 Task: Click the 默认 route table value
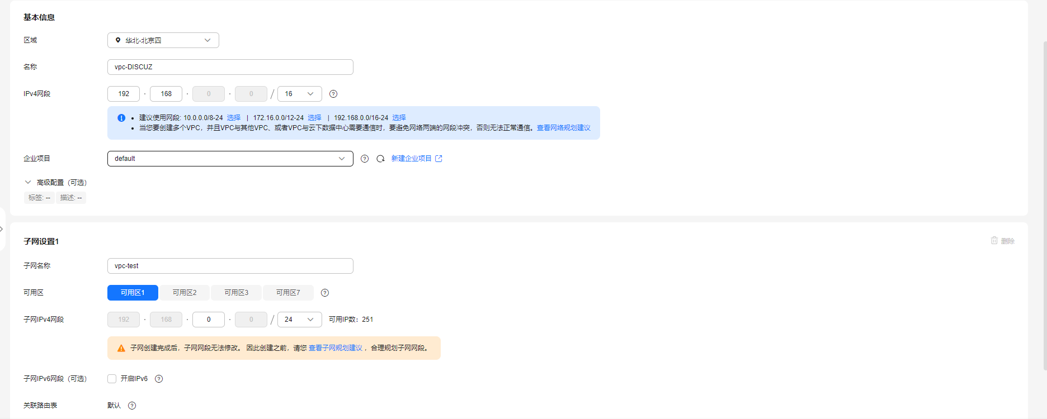click(x=114, y=406)
